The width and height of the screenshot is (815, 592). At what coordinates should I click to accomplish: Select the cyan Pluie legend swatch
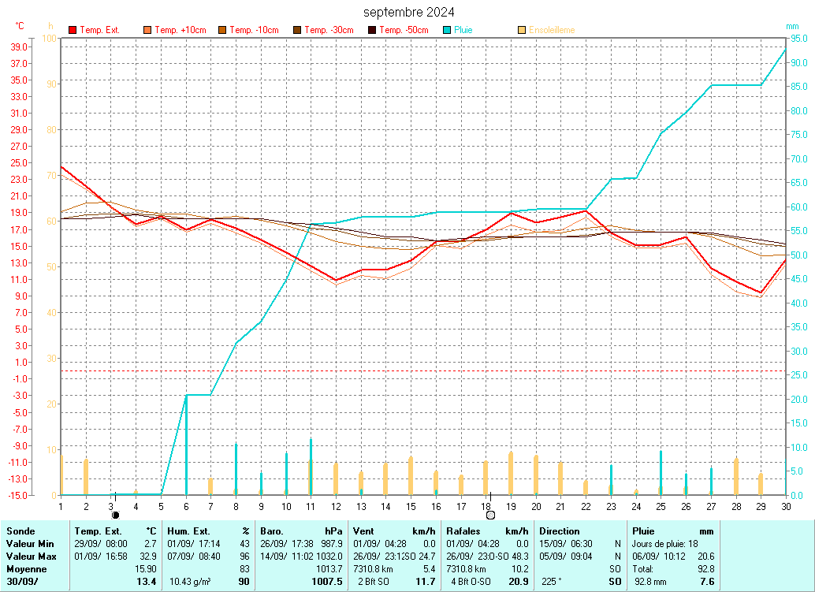click(x=447, y=30)
